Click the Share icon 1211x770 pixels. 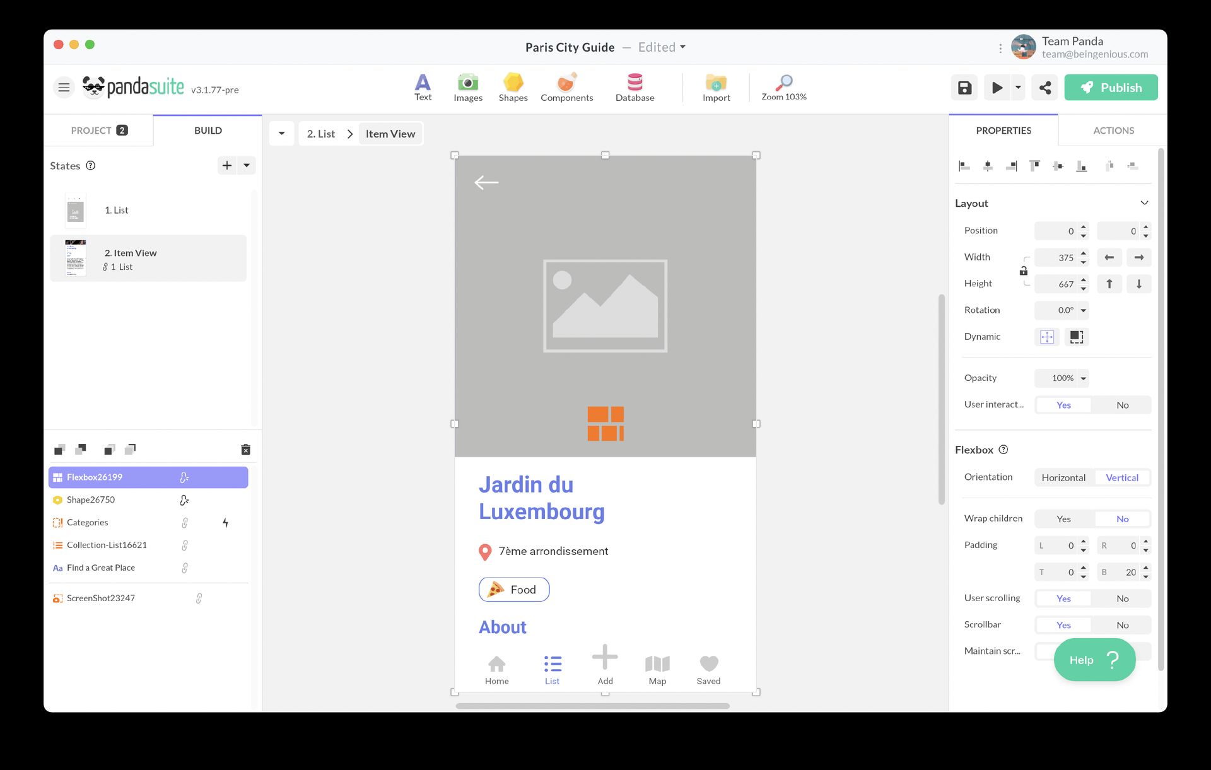tap(1044, 87)
